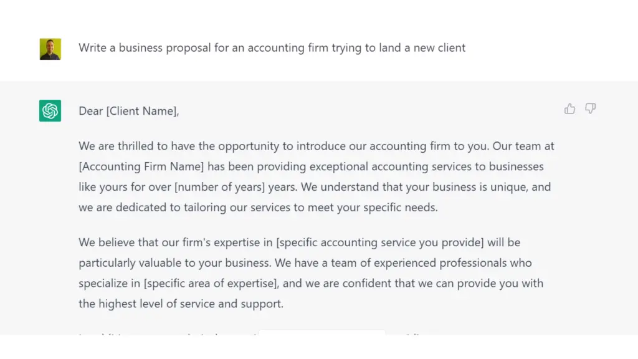Click the partially visible white box at bottom
This screenshot has width=638, height=359.
tap(322, 333)
